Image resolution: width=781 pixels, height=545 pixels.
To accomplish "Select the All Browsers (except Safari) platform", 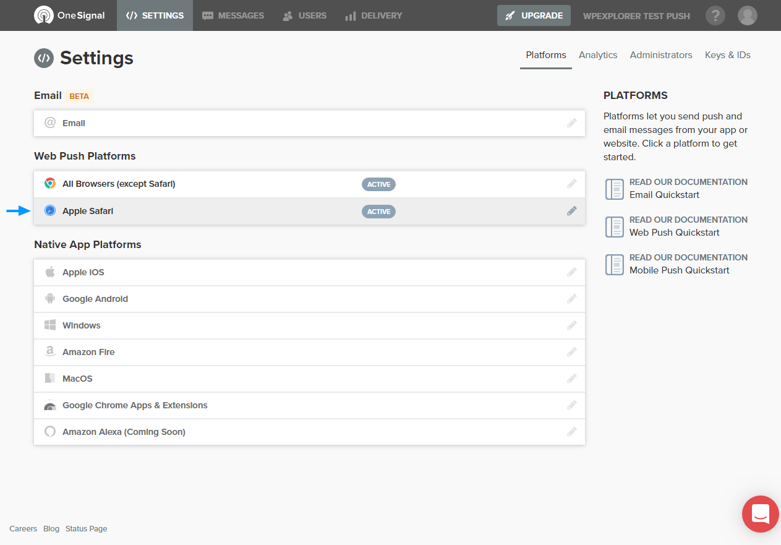I will (309, 184).
